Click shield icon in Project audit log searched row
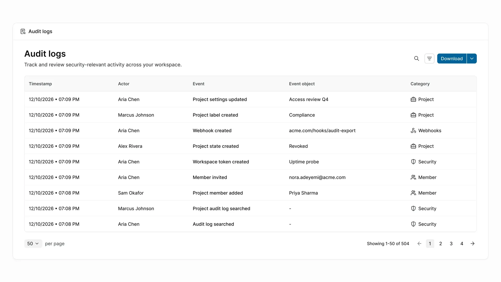Screen dimensions: 501x282 pos(413,209)
